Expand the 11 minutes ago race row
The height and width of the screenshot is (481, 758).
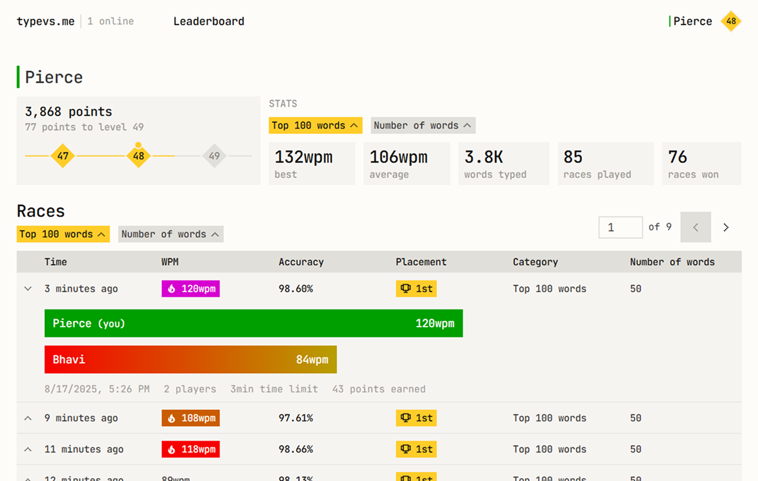(x=28, y=449)
